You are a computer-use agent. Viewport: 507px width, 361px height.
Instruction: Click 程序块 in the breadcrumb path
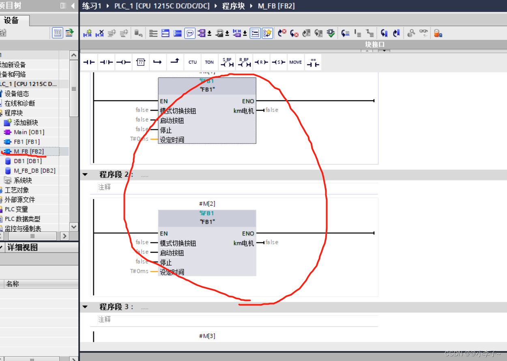[x=234, y=6]
